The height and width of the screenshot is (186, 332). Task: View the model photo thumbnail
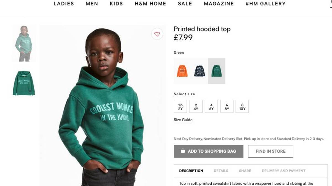(x=24, y=43)
